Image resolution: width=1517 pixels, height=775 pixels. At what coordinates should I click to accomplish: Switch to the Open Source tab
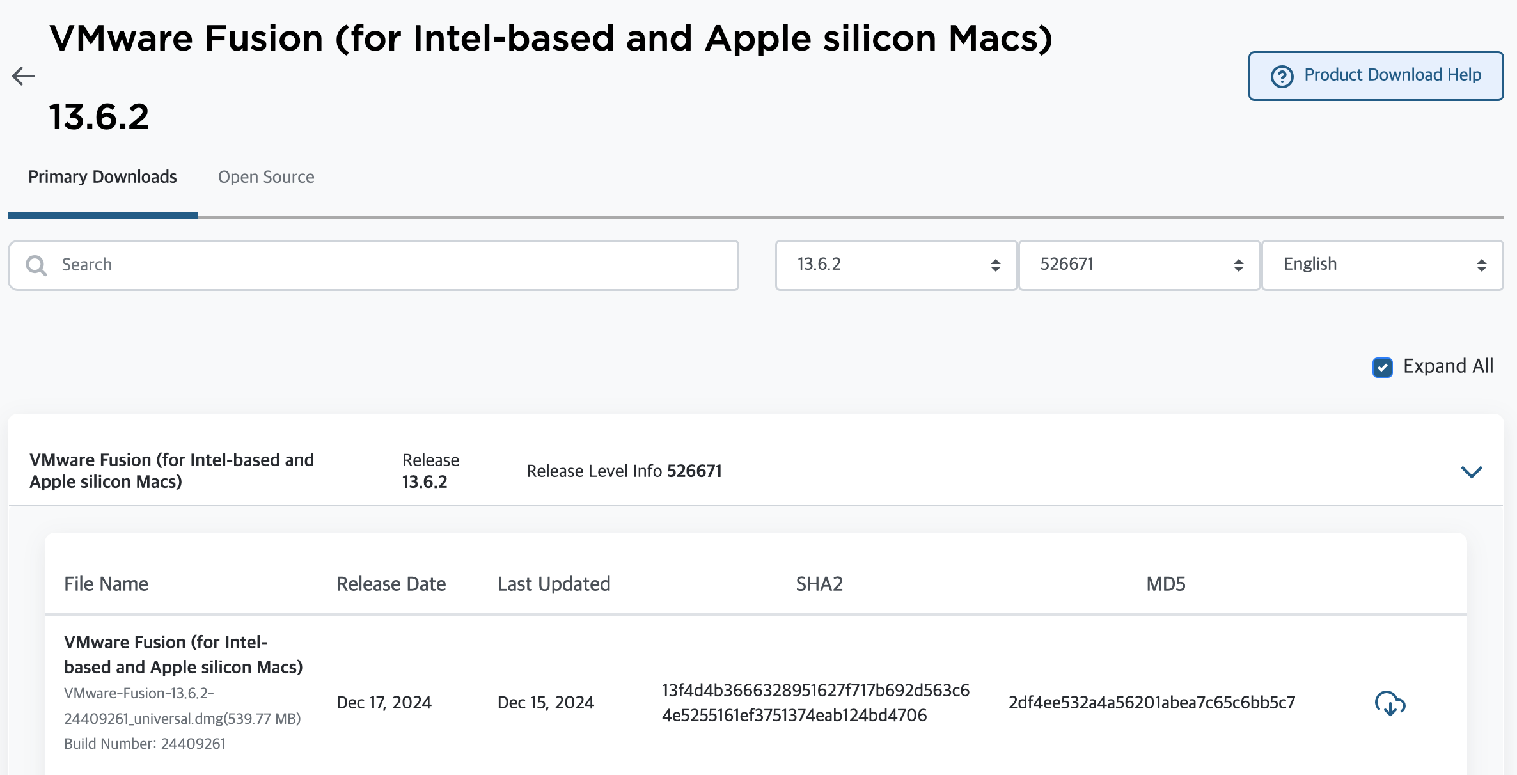[266, 177]
